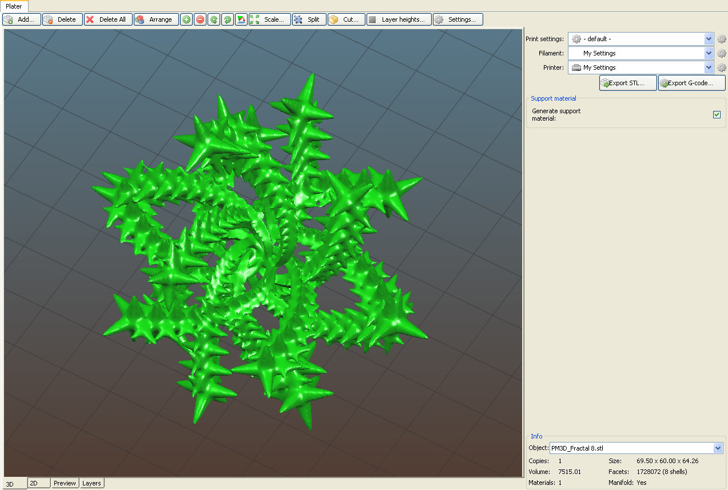Click the Export G-code button

pyautogui.click(x=691, y=82)
